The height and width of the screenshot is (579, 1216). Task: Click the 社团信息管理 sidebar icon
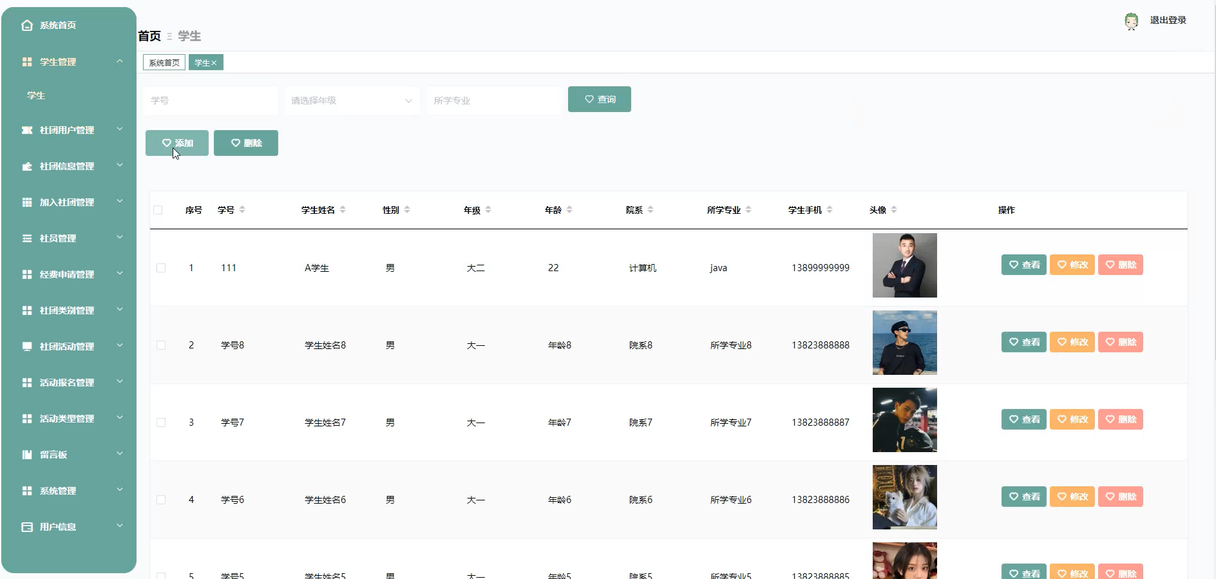coord(27,166)
